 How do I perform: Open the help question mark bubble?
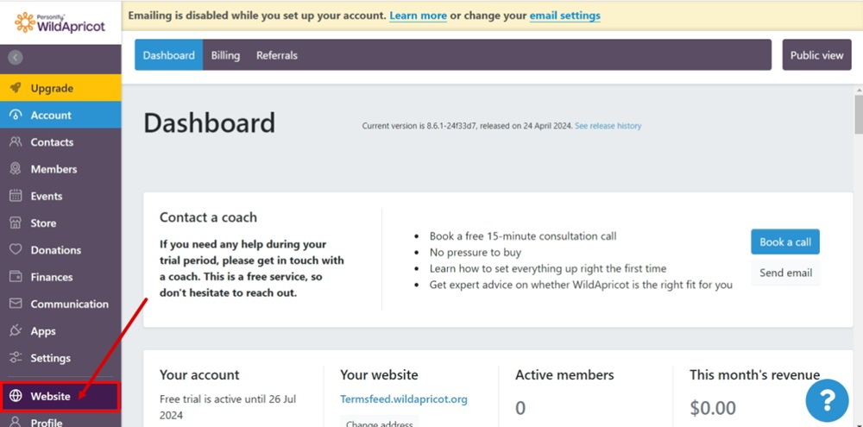(828, 400)
